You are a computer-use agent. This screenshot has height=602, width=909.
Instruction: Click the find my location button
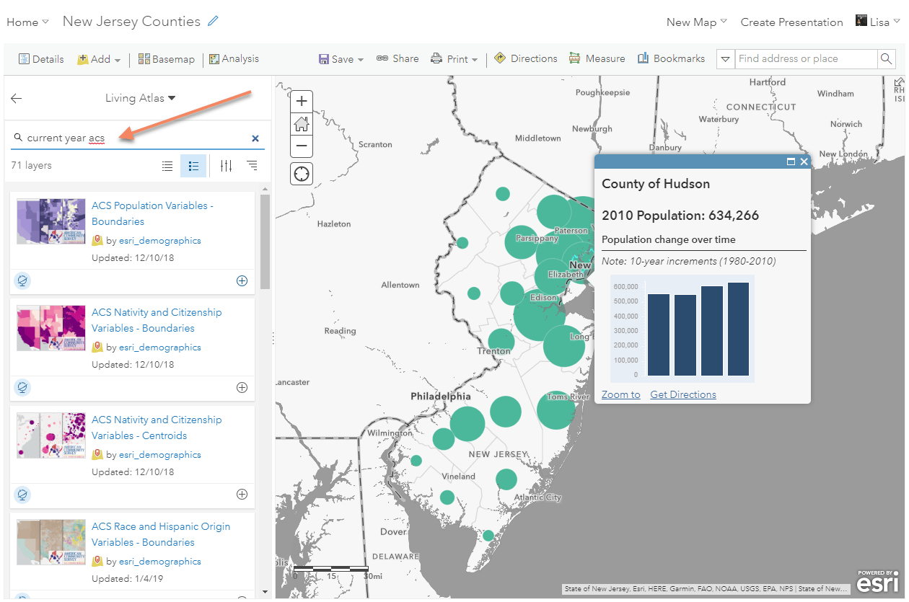[302, 174]
